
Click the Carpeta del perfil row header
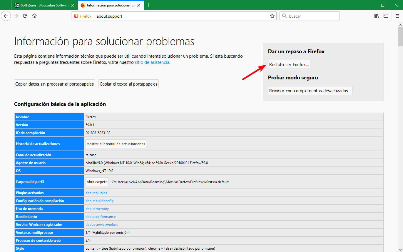click(x=49, y=182)
